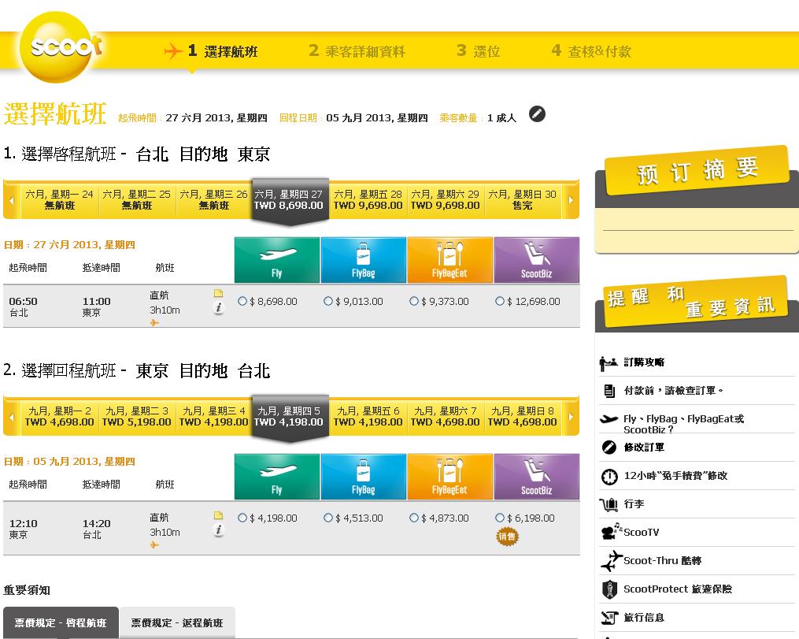Click the note icon on the 12:10 flight
This screenshot has height=639, width=799.
click(x=219, y=515)
